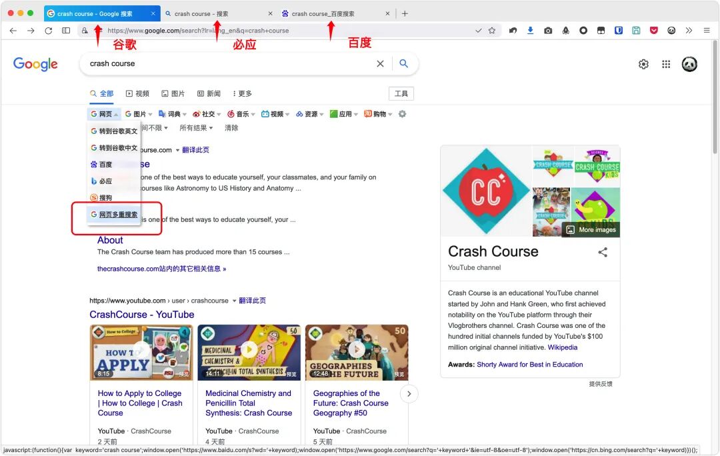This screenshot has width=720, height=456.
Task: Open a new browser tab with plus
Action: tap(405, 14)
